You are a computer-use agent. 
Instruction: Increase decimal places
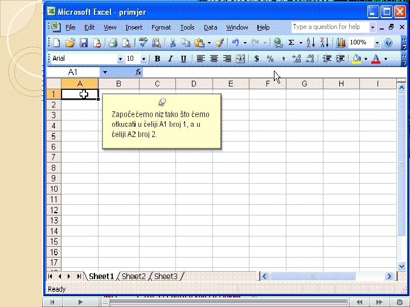click(x=297, y=59)
